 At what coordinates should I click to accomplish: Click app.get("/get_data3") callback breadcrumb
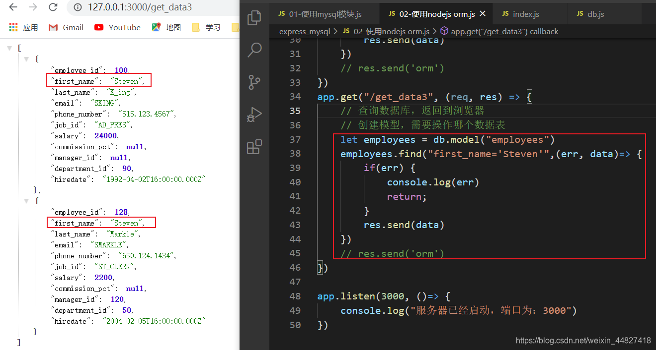tap(499, 32)
